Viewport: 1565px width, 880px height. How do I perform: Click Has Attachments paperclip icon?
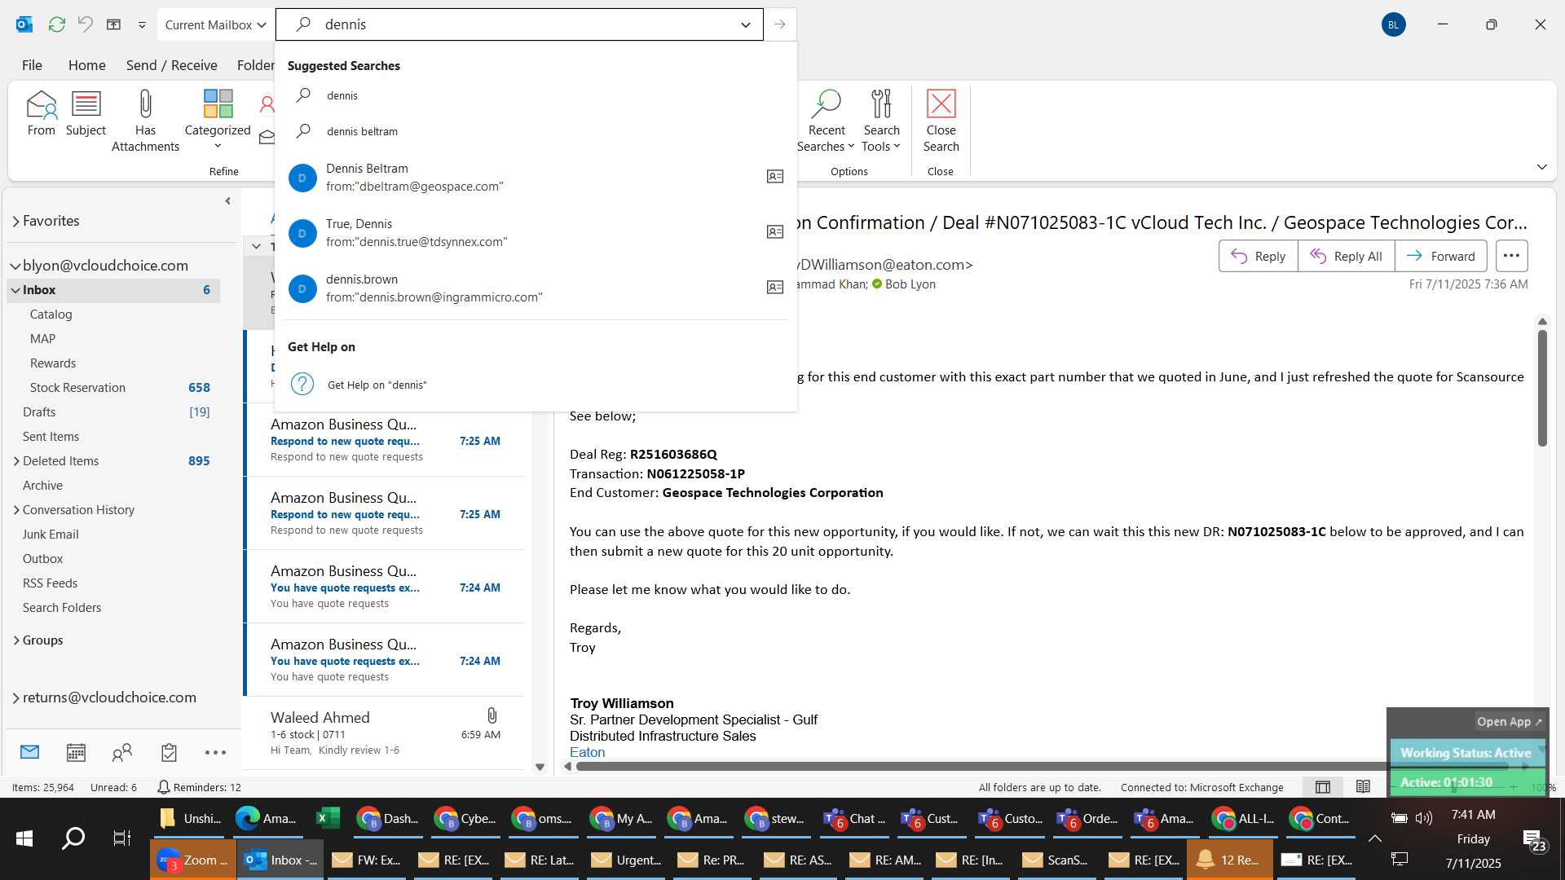(x=145, y=121)
